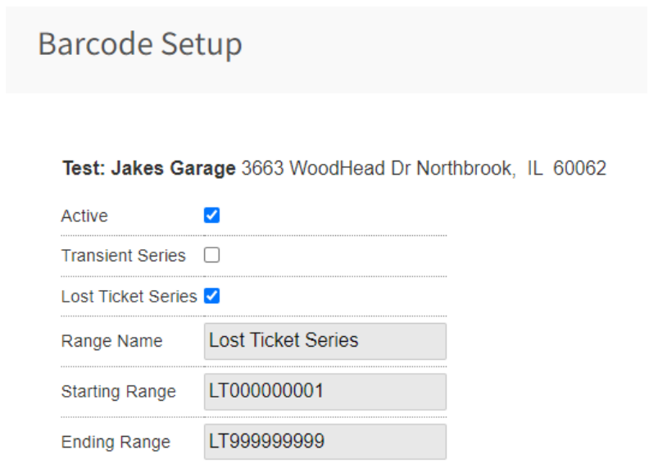Click the Active label text
This screenshot has width=649, height=468.
click(x=84, y=216)
